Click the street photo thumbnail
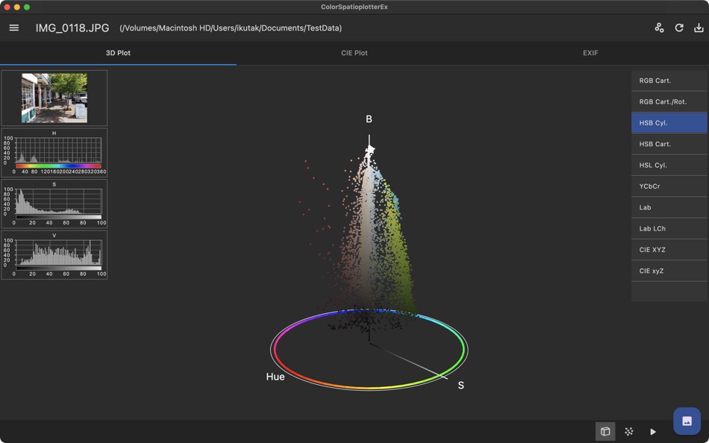 [54, 98]
